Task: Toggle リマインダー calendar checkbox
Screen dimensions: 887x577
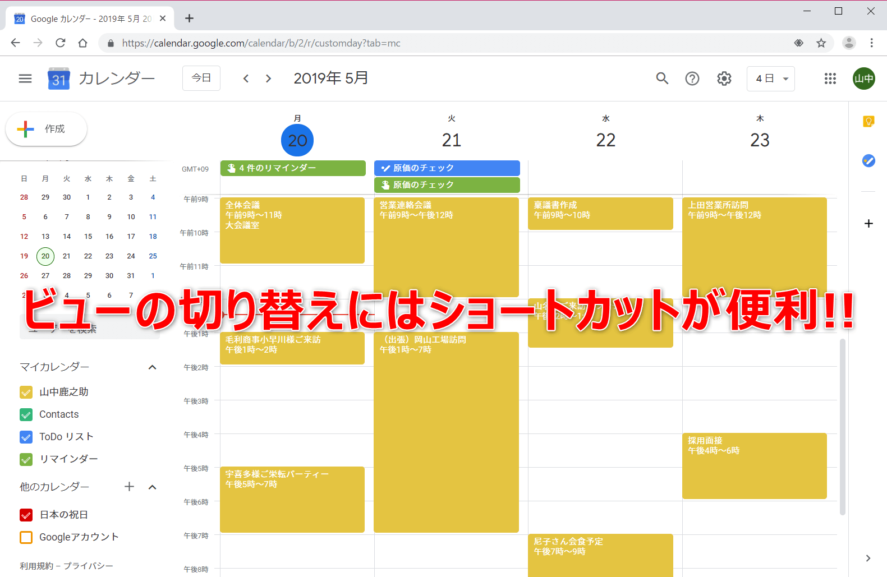Action: [26, 459]
